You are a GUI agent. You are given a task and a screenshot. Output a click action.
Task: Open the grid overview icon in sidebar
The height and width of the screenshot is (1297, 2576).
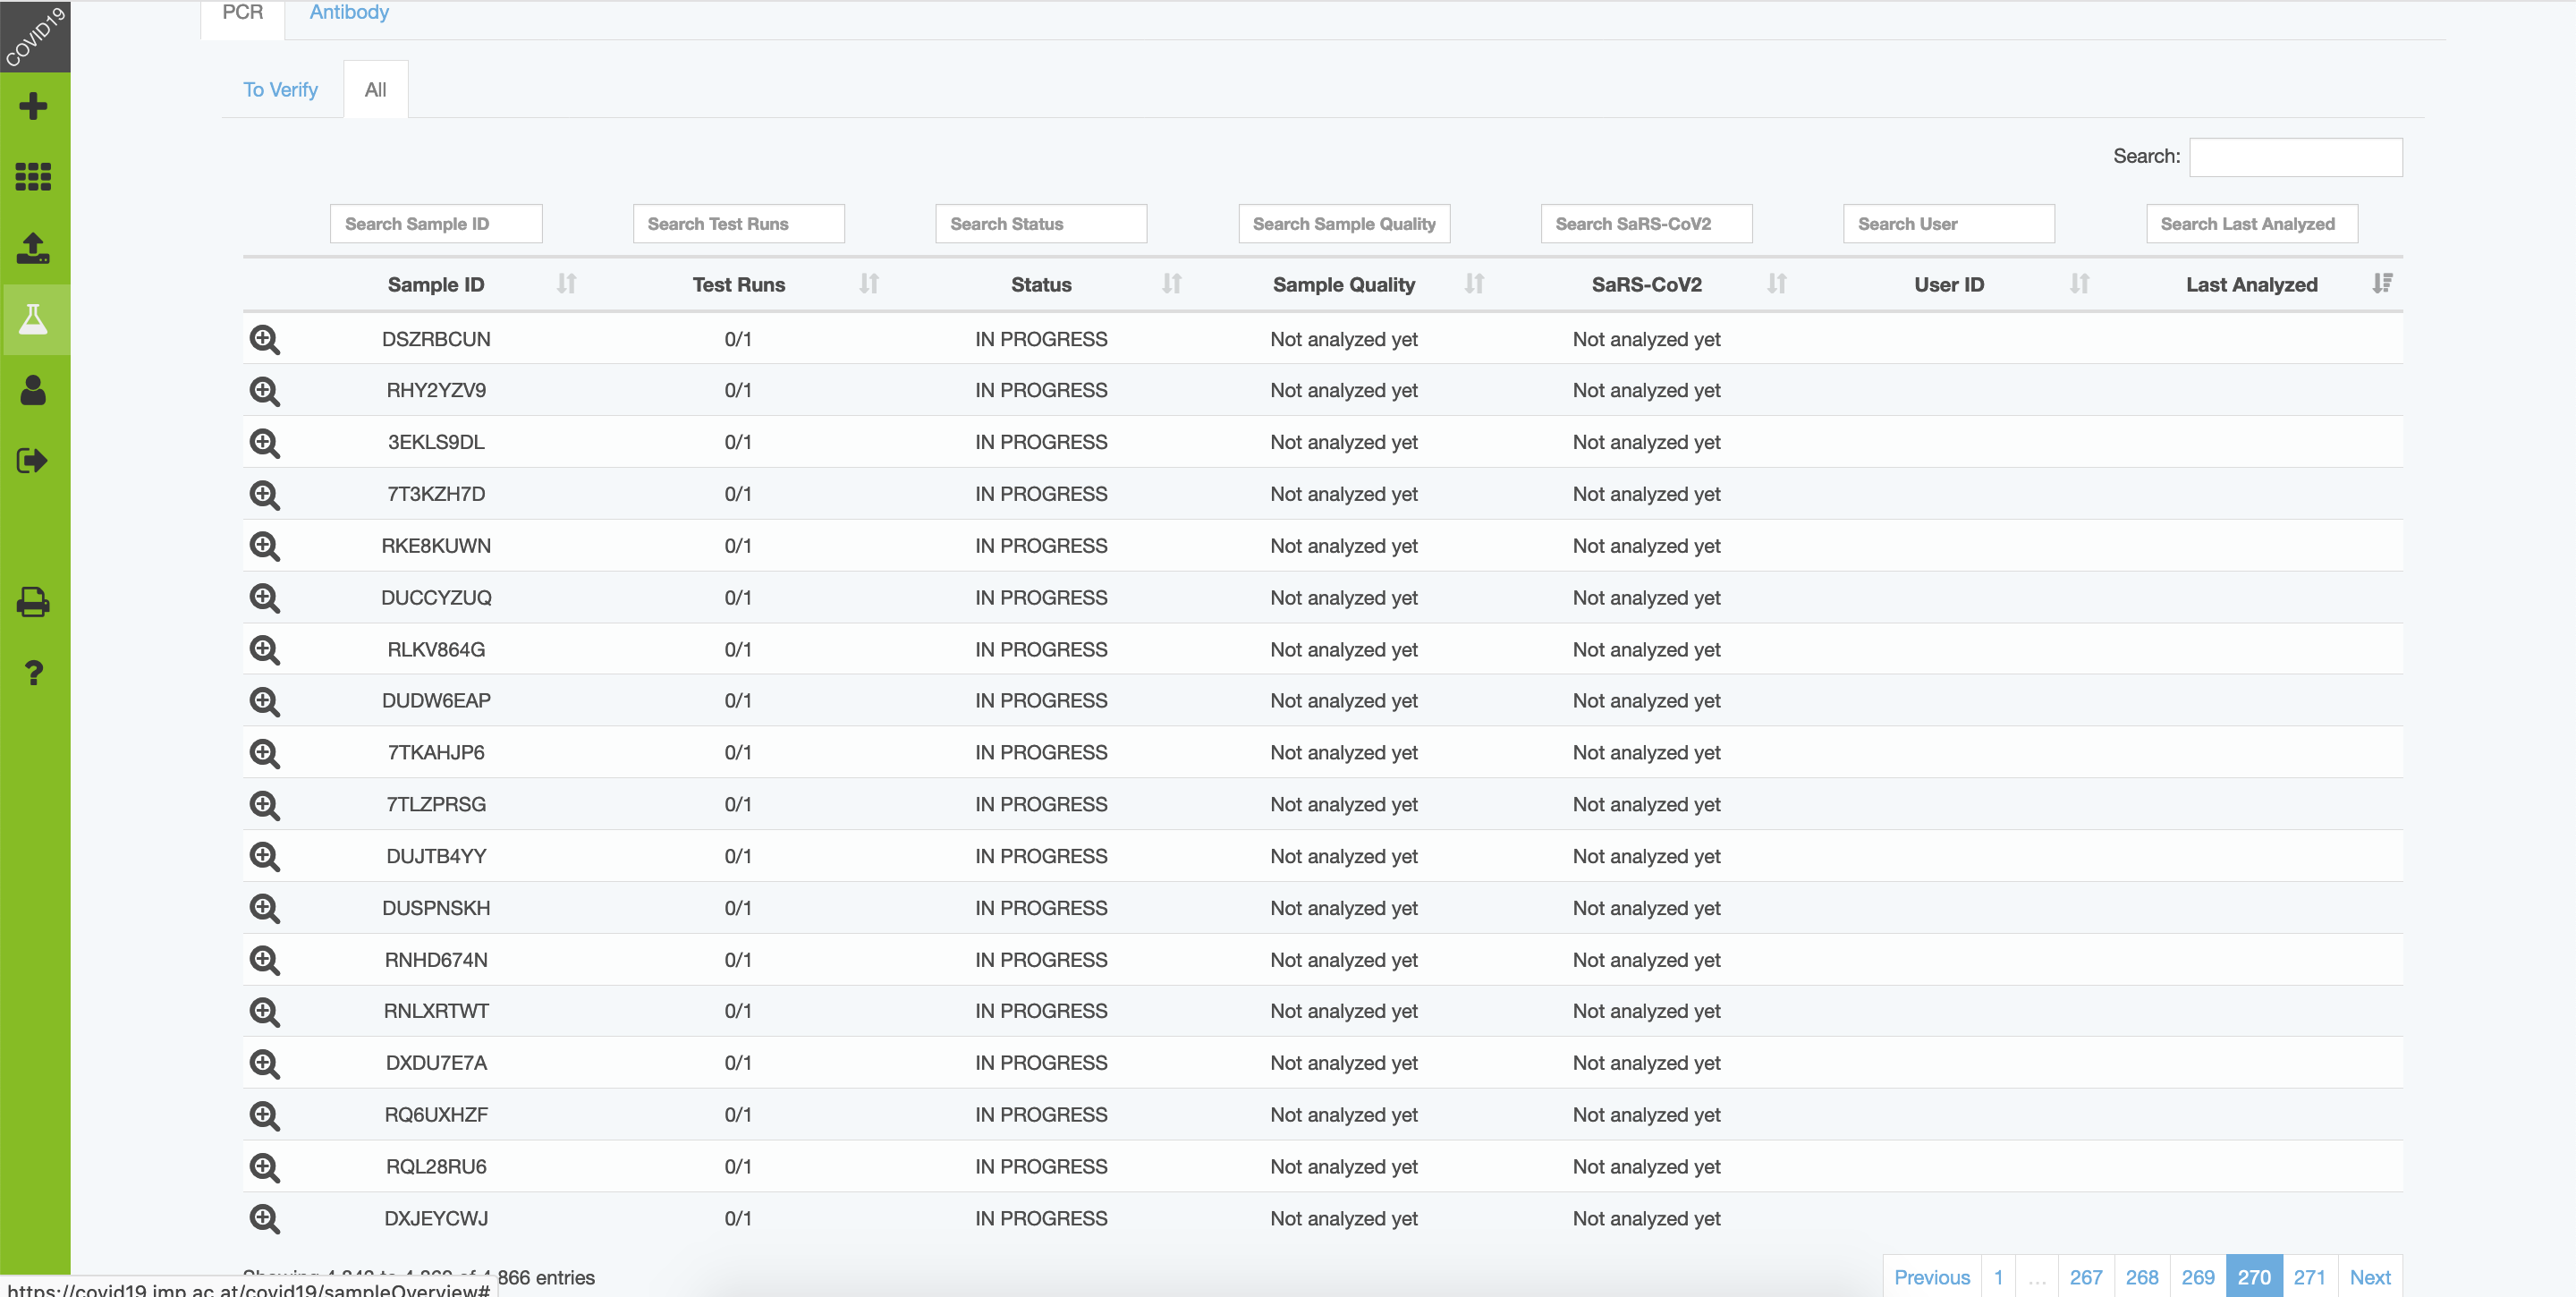[34, 176]
